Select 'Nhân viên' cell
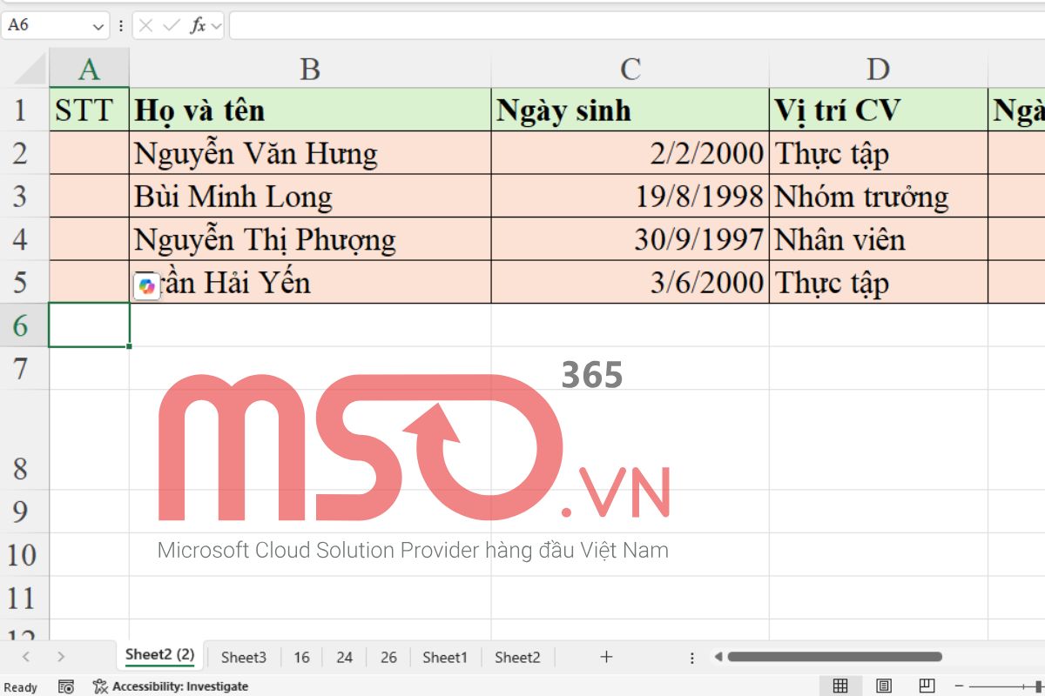The width and height of the screenshot is (1045, 696). [x=879, y=239]
